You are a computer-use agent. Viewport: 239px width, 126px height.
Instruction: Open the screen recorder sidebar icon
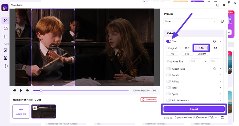point(6,66)
